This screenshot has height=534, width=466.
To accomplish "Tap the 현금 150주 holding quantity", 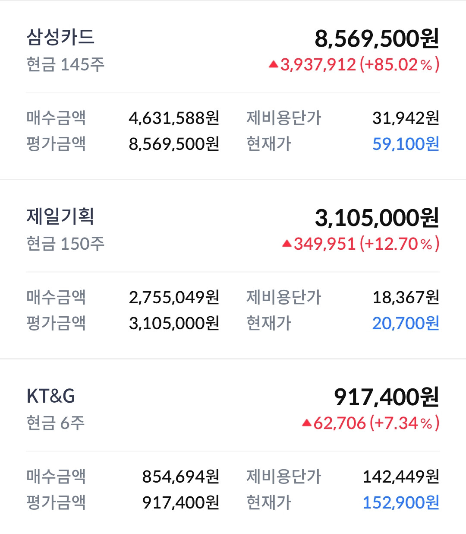I will 66,244.
